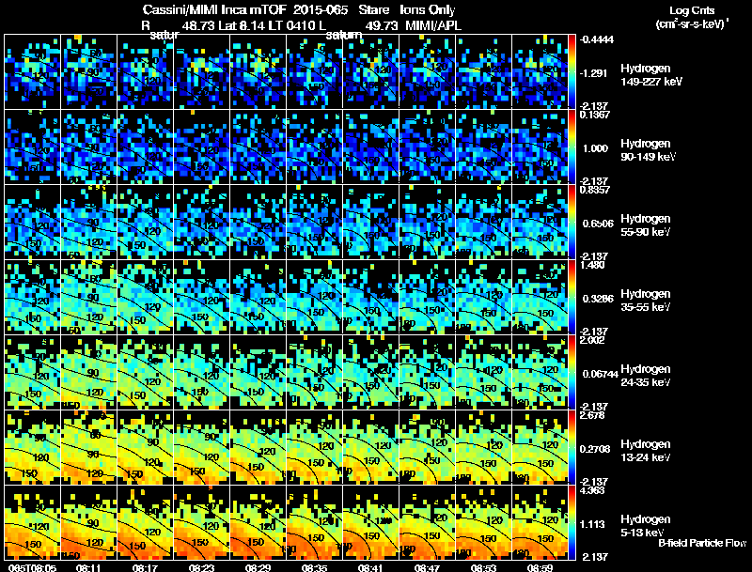Open the 149-227 keV panel above 08:53
Image resolution: width=752 pixels, height=572 pixels.
pyautogui.click(x=483, y=71)
